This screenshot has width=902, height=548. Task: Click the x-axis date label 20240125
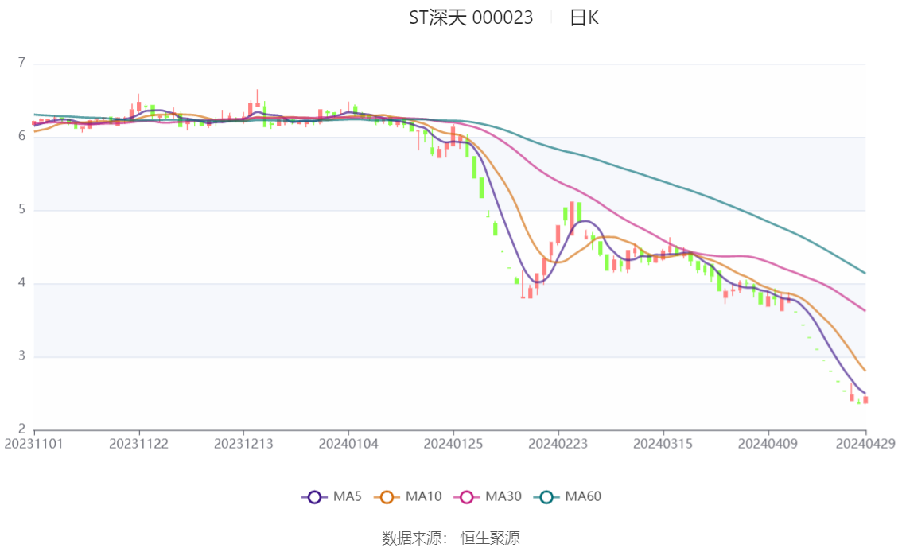(453, 445)
